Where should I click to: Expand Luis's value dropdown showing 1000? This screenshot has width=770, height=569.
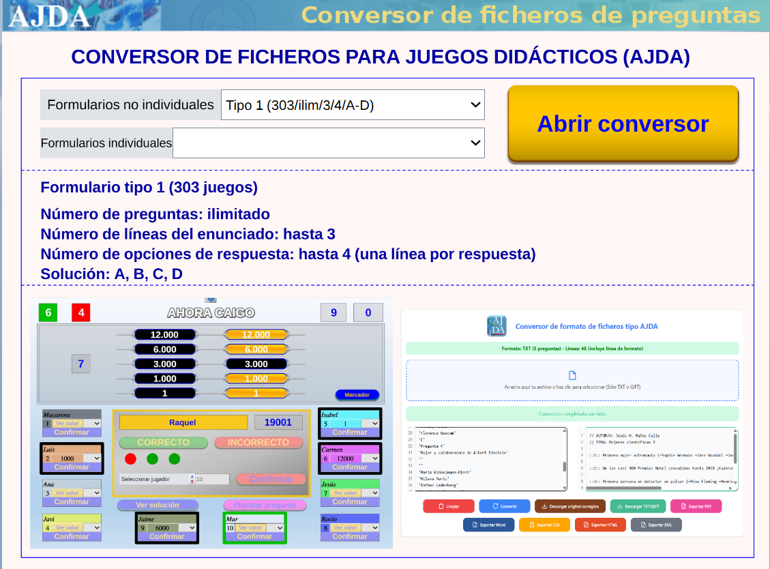click(x=96, y=458)
